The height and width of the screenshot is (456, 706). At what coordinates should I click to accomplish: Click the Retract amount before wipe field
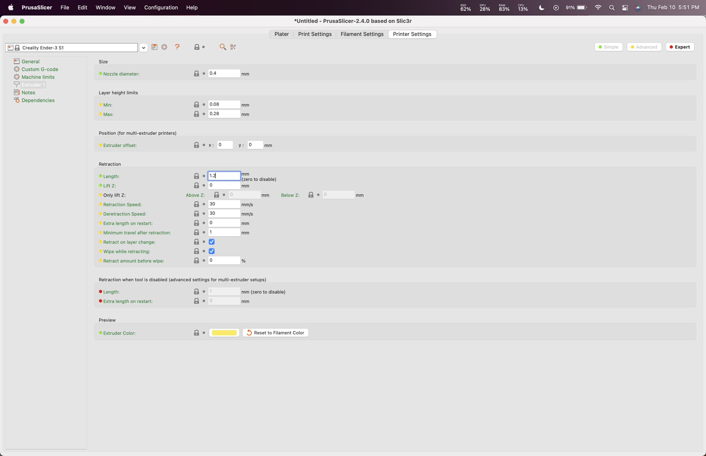(x=224, y=260)
